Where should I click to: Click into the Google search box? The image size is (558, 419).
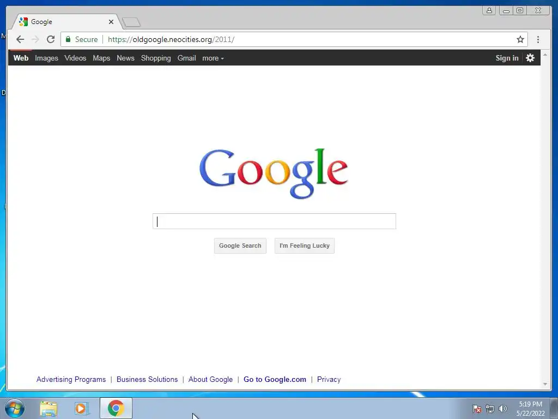coord(275,222)
